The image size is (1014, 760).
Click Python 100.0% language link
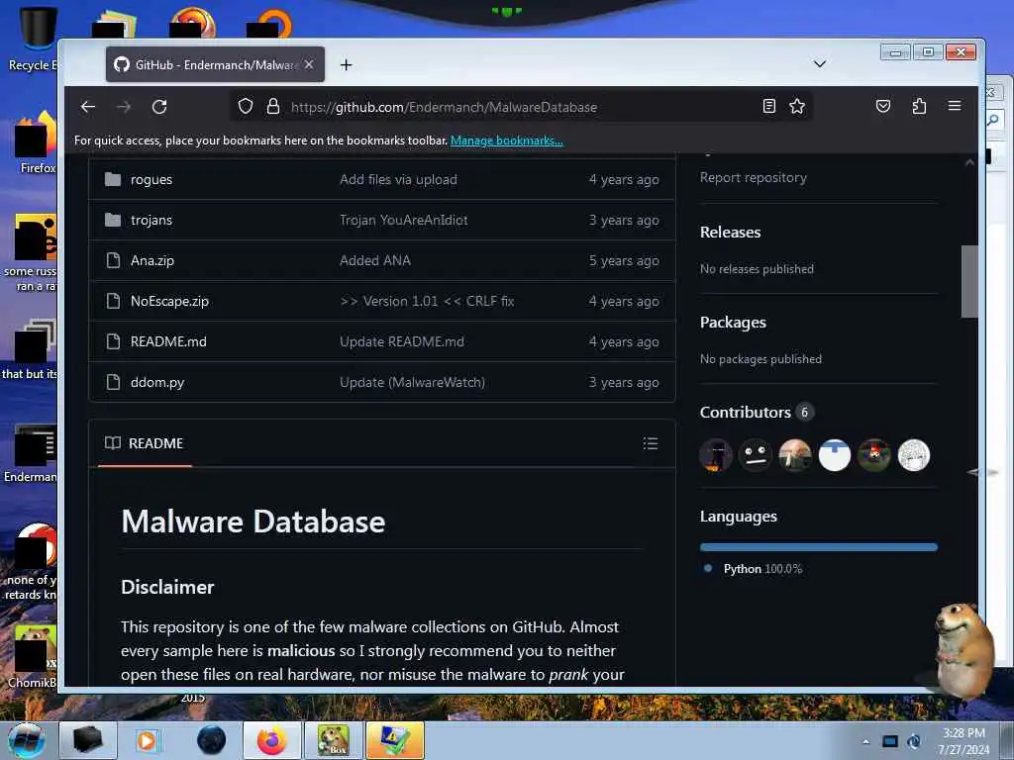click(x=762, y=569)
